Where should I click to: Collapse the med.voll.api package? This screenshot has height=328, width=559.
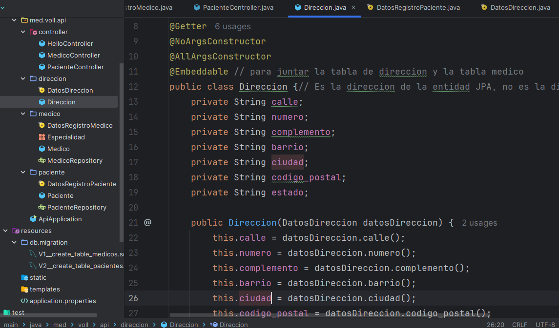click(14, 20)
